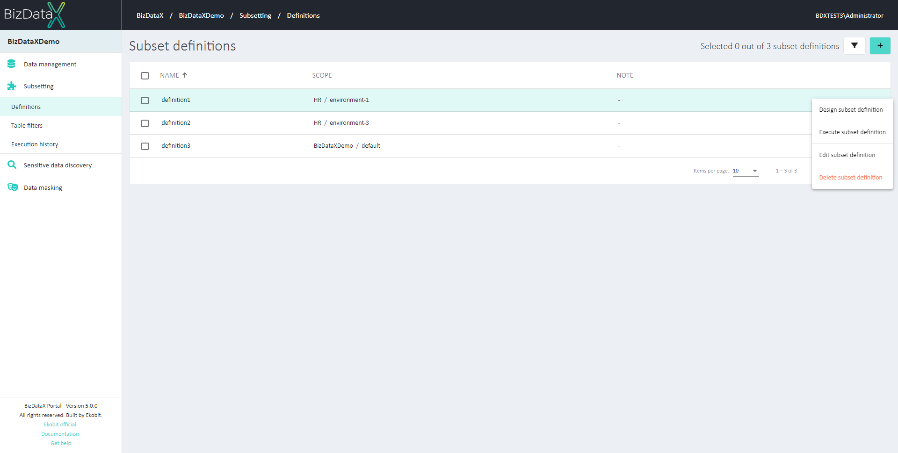
Task: Click the NOTE column header
Action: click(625, 75)
